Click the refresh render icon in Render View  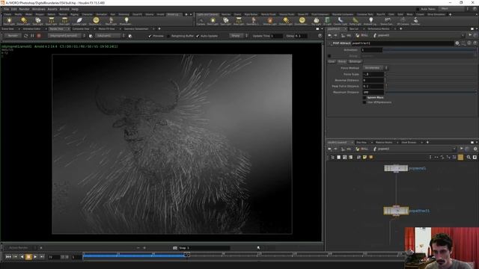(26, 36)
